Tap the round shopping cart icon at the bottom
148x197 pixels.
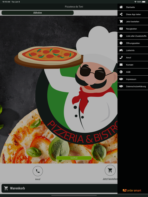[x=110, y=170]
